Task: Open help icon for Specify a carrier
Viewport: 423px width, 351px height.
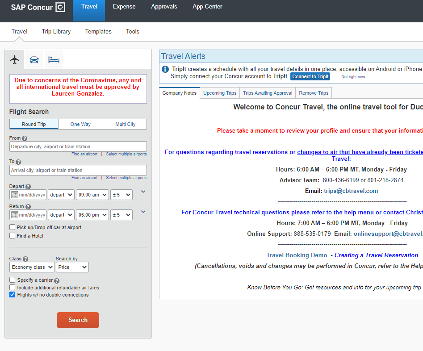Action: (57, 280)
